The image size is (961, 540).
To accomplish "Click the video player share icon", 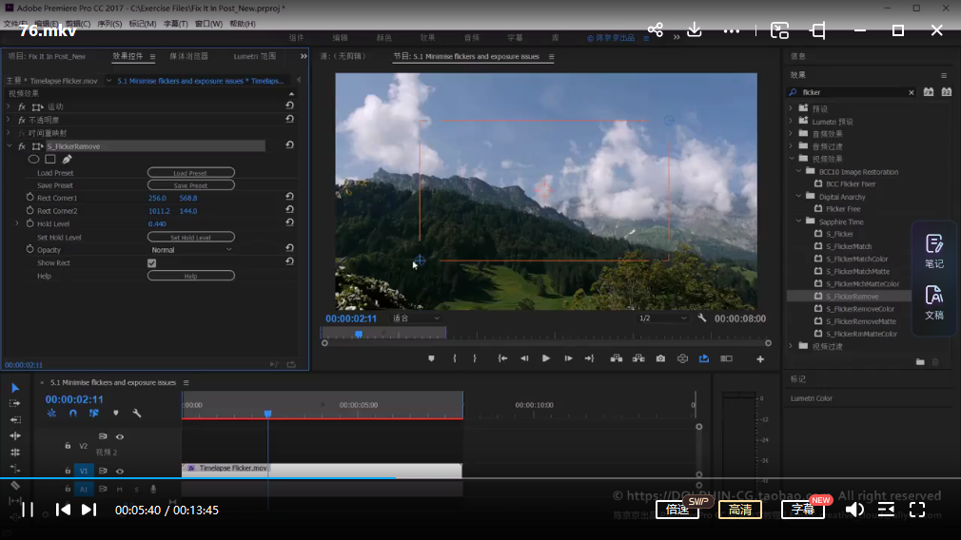I will point(656,30).
